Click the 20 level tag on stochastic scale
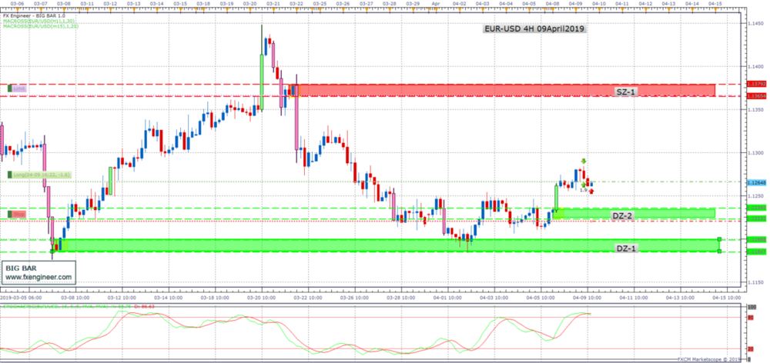 (x=750, y=349)
